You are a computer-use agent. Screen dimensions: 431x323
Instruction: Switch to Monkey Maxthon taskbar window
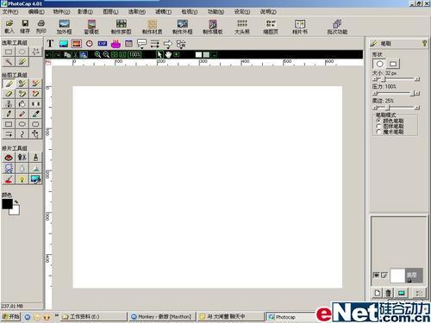pyautogui.click(x=162, y=317)
